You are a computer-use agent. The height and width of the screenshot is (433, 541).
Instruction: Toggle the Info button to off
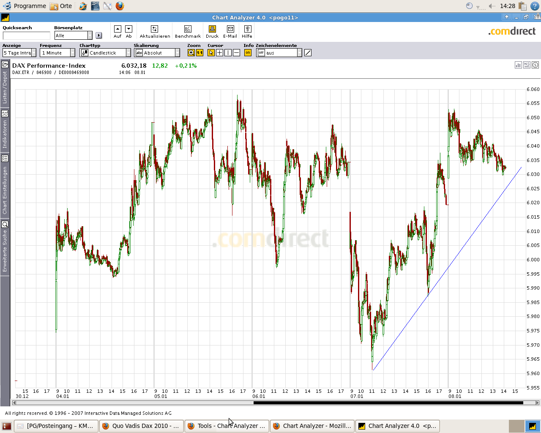(x=248, y=52)
